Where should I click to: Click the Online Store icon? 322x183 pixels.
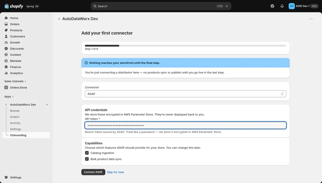[6, 88]
